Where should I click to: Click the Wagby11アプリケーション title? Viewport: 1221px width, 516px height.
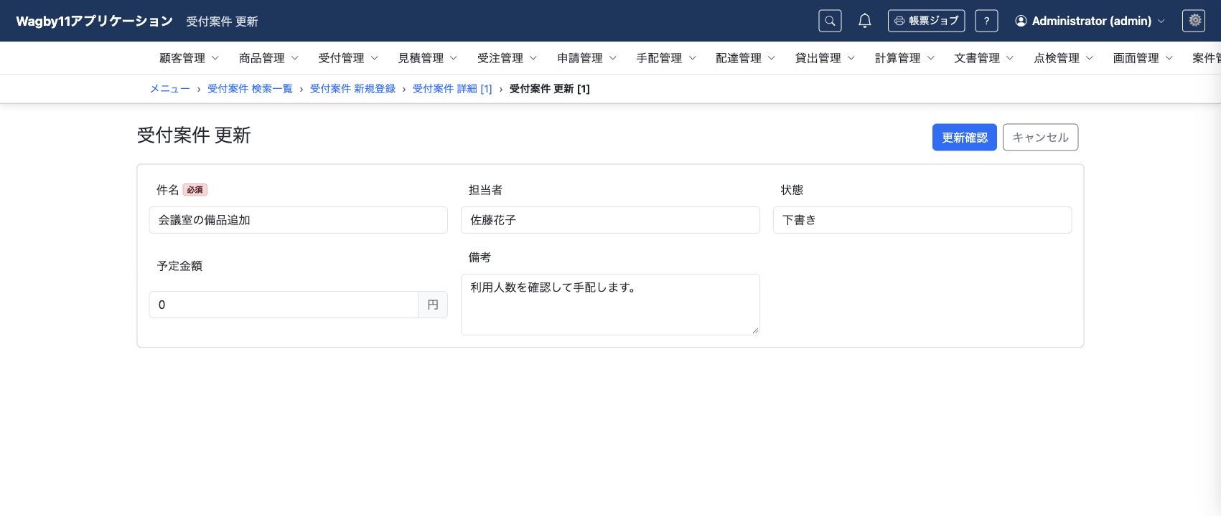click(x=94, y=21)
